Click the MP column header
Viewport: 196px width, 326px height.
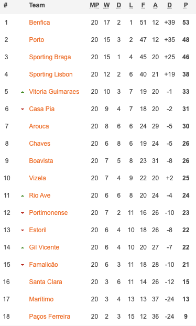coord(94,5)
